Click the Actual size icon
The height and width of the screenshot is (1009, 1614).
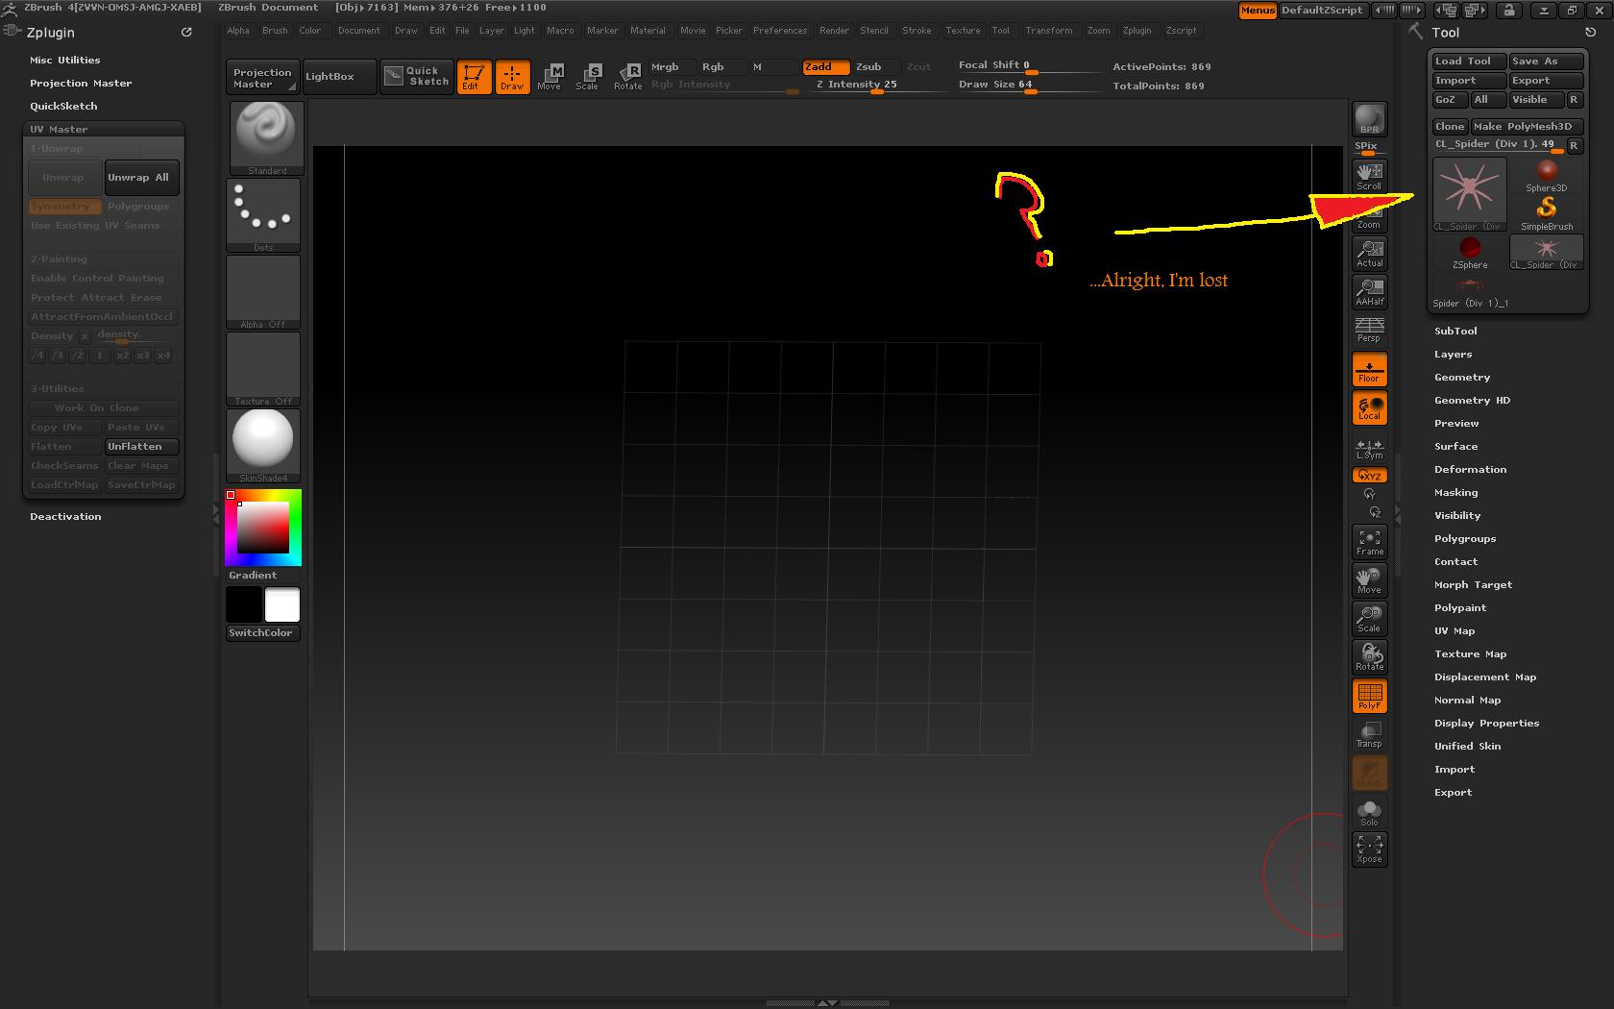tap(1369, 254)
